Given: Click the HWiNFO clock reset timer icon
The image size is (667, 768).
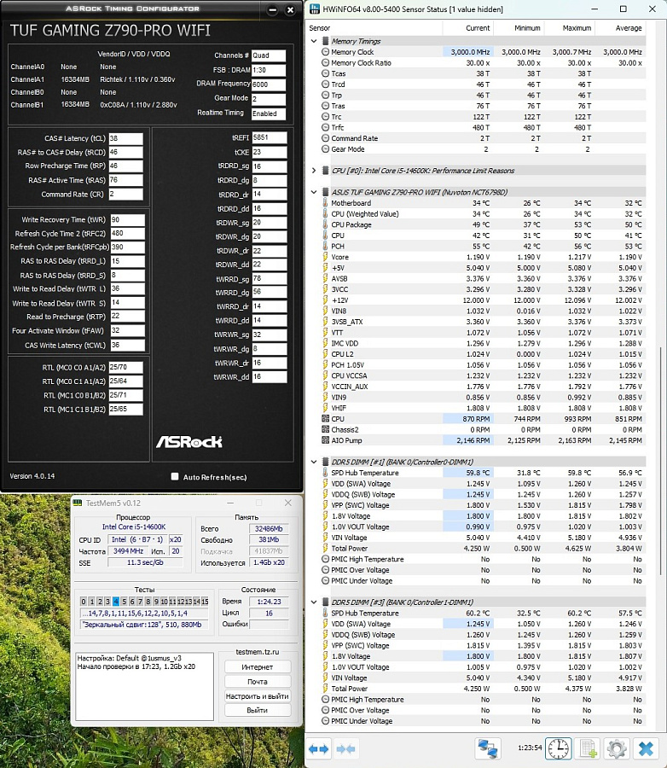Looking at the screenshot, I should (x=559, y=748).
